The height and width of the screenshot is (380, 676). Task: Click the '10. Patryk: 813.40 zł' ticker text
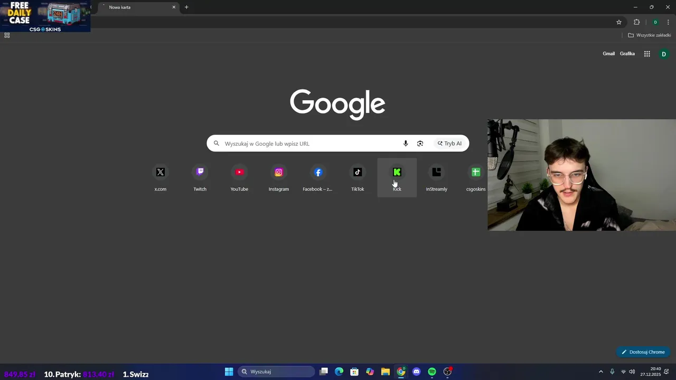pyautogui.click(x=79, y=374)
